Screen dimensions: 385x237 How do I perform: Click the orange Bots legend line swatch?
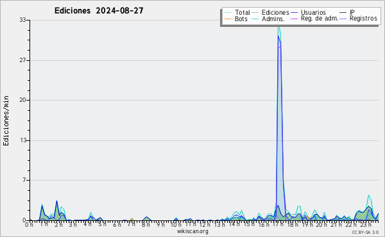point(228,19)
